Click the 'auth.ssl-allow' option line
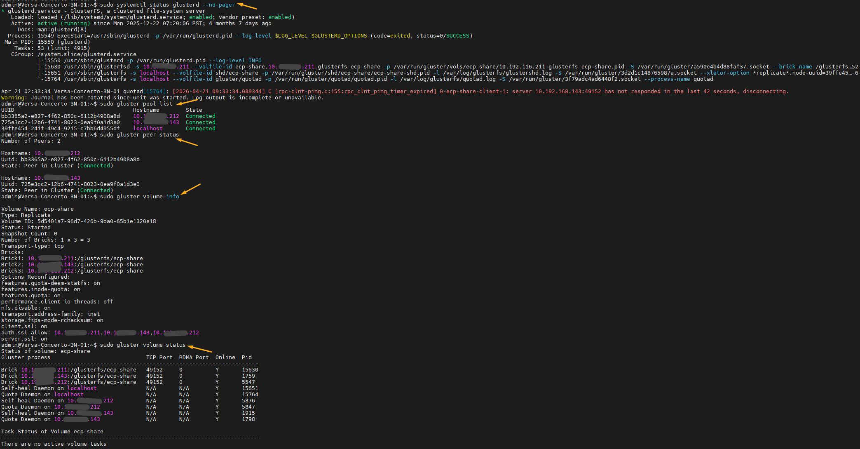This screenshot has width=860, height=449. pyautogui.click(x=100, y=333)
